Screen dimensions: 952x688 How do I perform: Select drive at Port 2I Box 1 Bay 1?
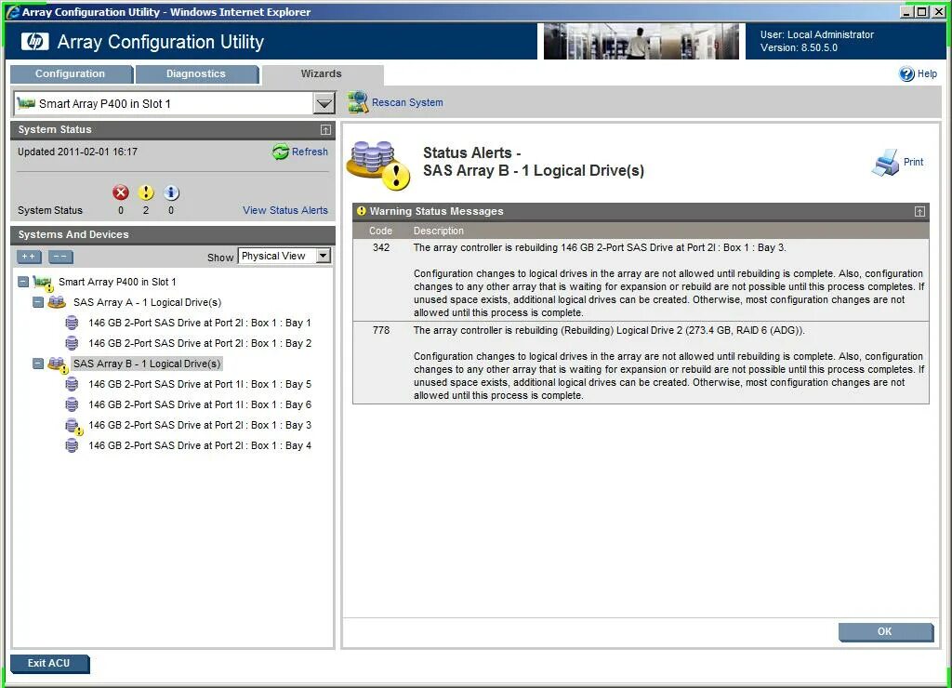coord(200,323)
